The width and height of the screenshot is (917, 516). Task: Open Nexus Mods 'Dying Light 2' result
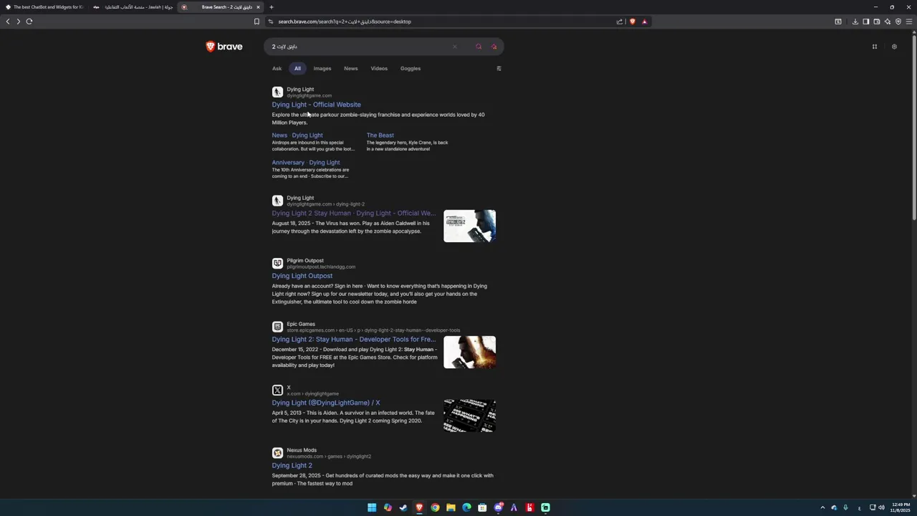[x=292, y=466]
